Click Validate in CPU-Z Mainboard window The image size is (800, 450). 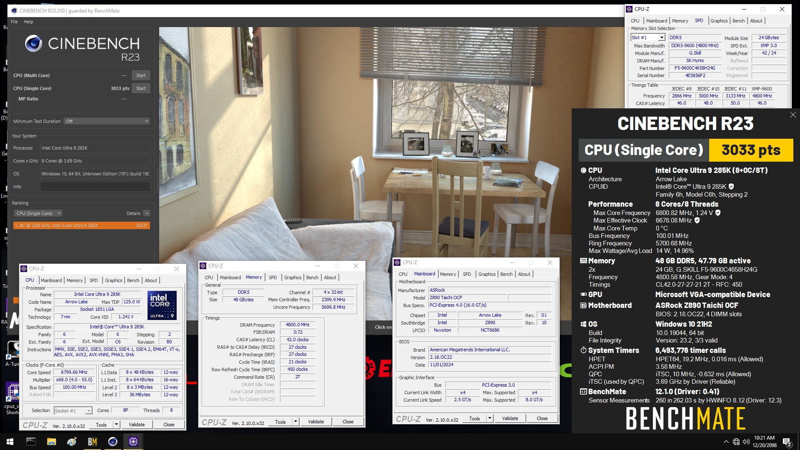[x=510, y=418]
